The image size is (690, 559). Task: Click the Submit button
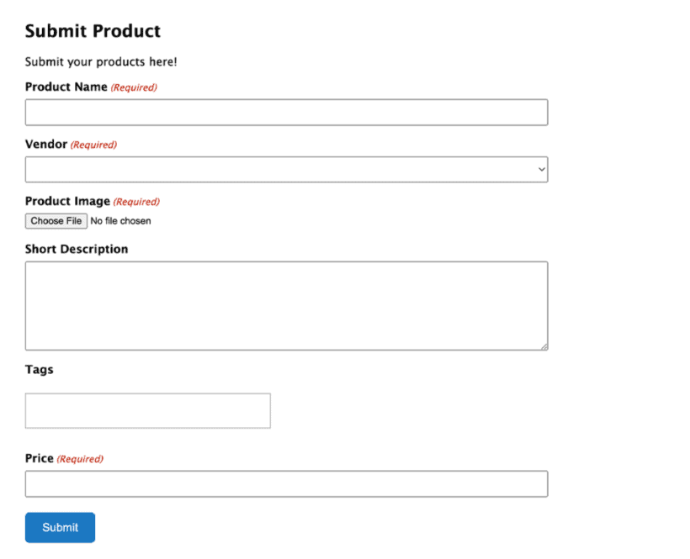pyautogui.click(x=60, y=527)
